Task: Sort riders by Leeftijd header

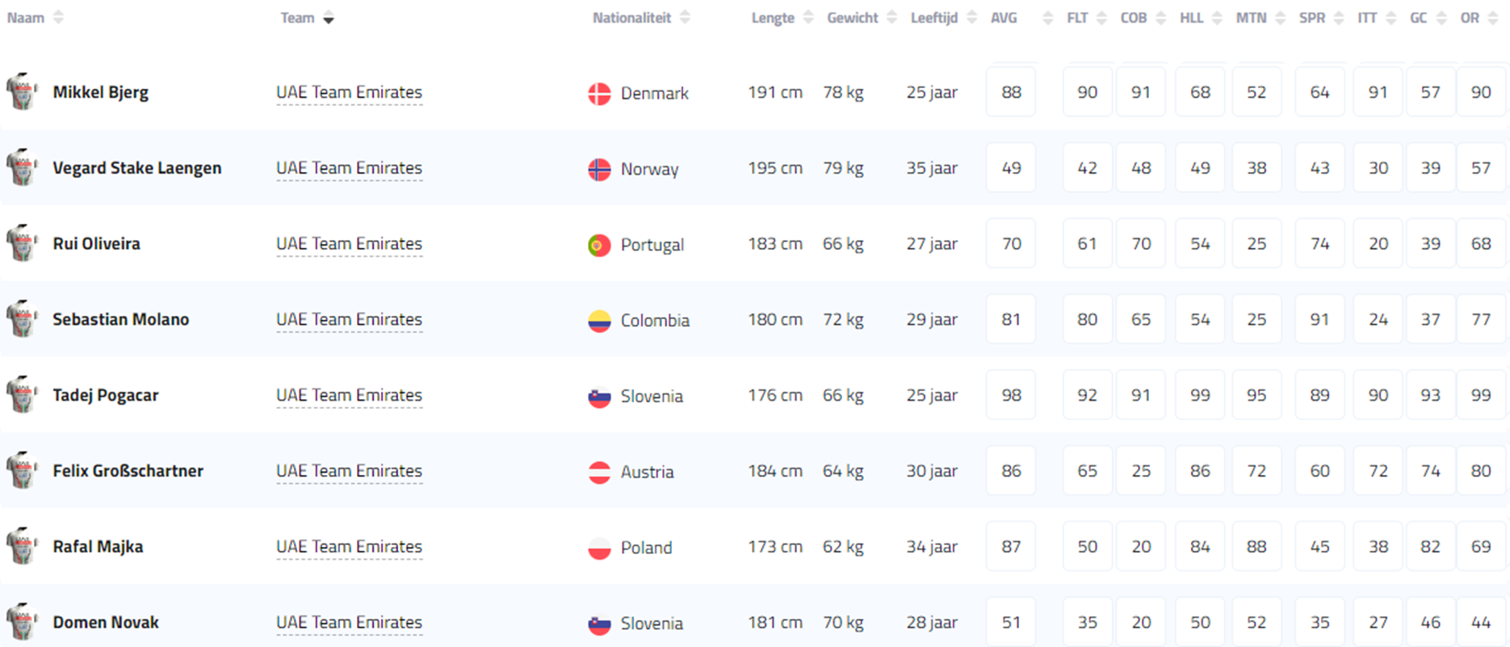Action: coord(934,18)
